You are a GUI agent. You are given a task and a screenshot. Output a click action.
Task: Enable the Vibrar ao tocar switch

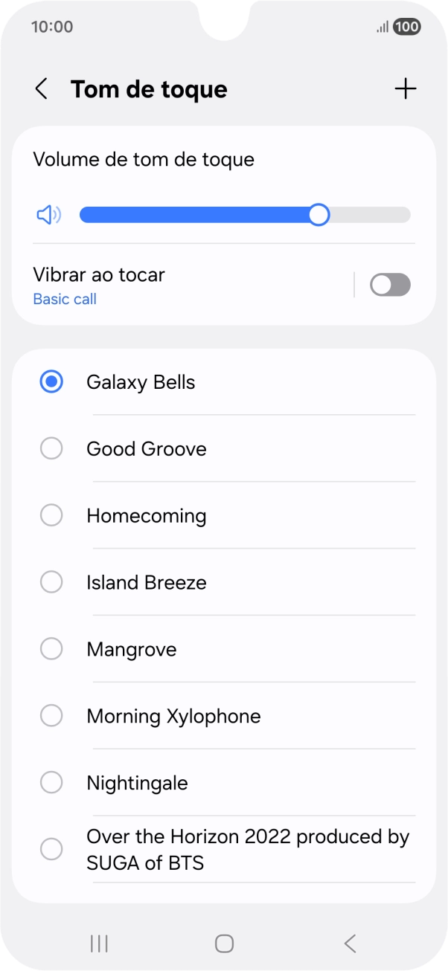click(x=390, y=285)
